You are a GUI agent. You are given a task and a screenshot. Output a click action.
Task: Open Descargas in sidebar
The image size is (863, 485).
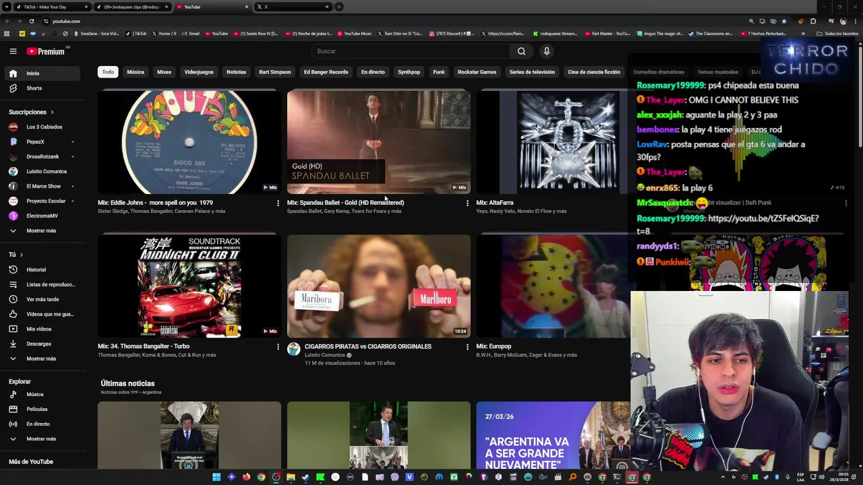tap(43, 344)
